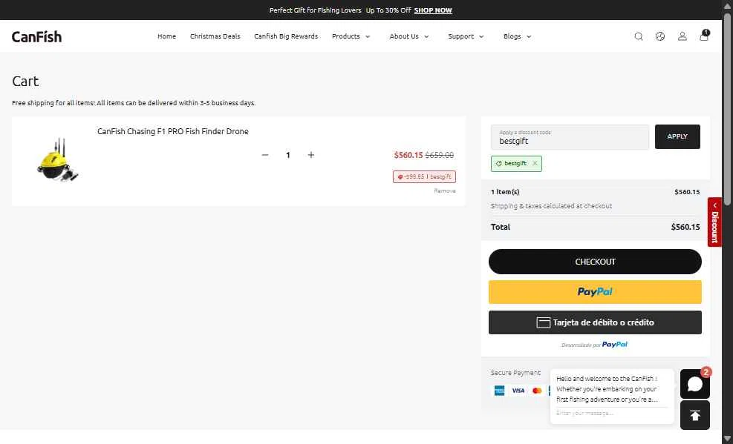Open the user account icon

(x=682, y=36)
